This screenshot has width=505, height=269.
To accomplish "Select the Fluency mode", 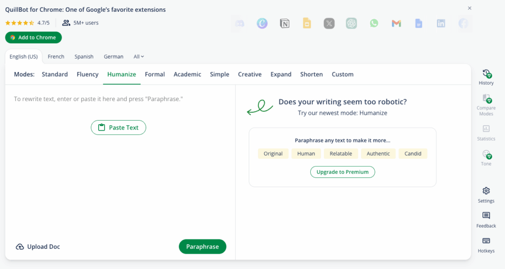I will (x=88, y=74).
